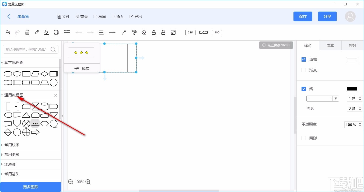Screen dimensions: 364x192
Task: Click the search magnifier icon
Action: 53,49
